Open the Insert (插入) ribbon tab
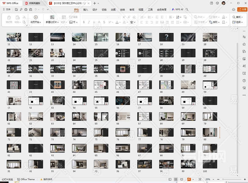This screenshot has width=248, height=183. point(86,9)
